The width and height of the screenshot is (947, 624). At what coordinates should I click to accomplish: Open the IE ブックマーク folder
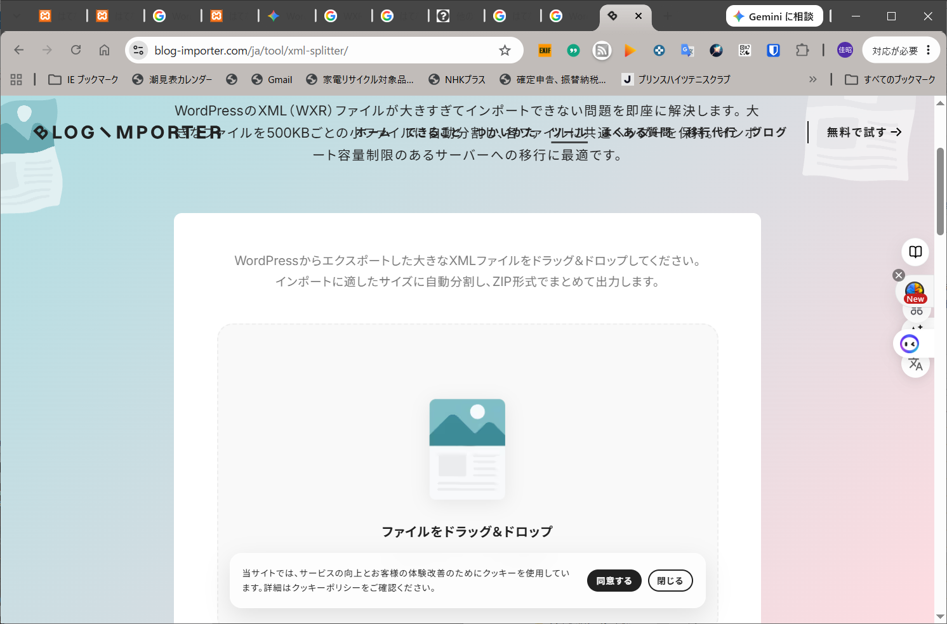click(83, 79)
